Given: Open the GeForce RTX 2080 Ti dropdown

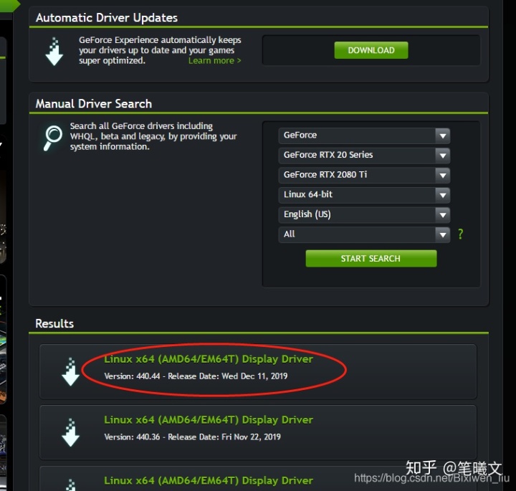Looking at the screenshot, I should pyautogui.click(x=364, y=175).
